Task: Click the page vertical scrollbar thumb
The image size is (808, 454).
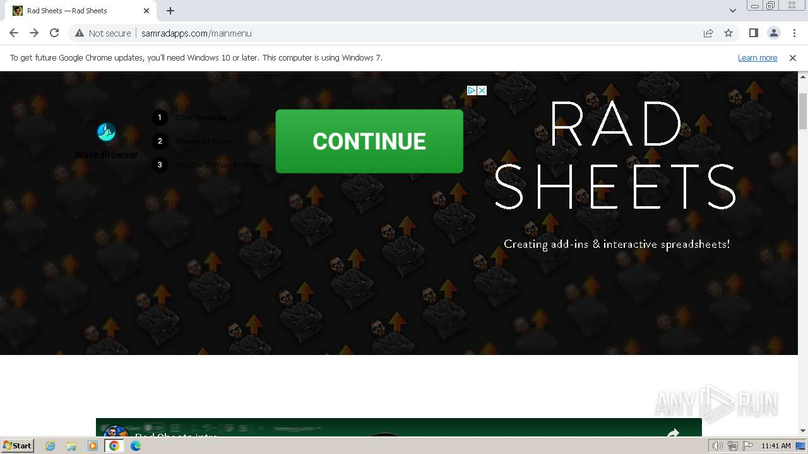Action: point(803,111)
